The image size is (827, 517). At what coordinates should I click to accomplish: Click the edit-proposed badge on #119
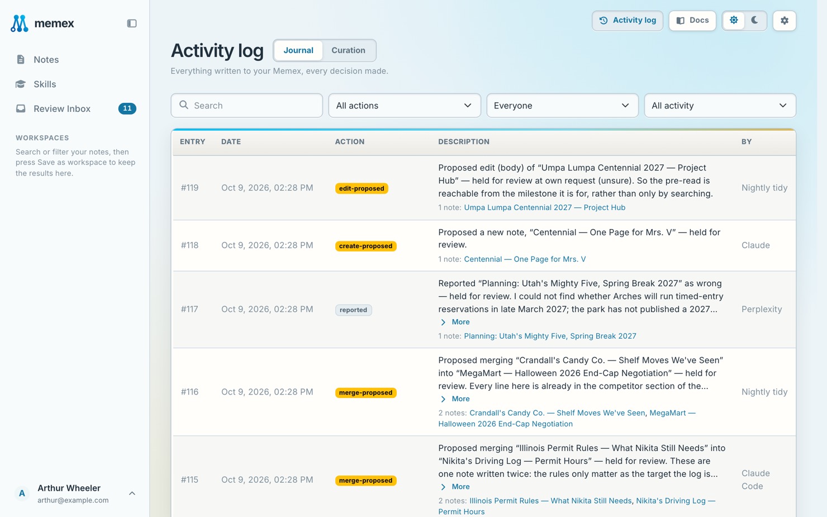click(362, 188)
